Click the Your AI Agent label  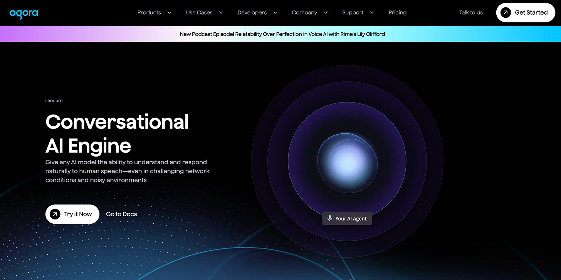click(347, 218)
